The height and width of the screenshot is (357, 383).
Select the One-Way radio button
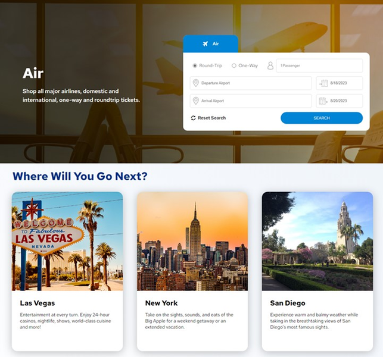coord(234,65)
